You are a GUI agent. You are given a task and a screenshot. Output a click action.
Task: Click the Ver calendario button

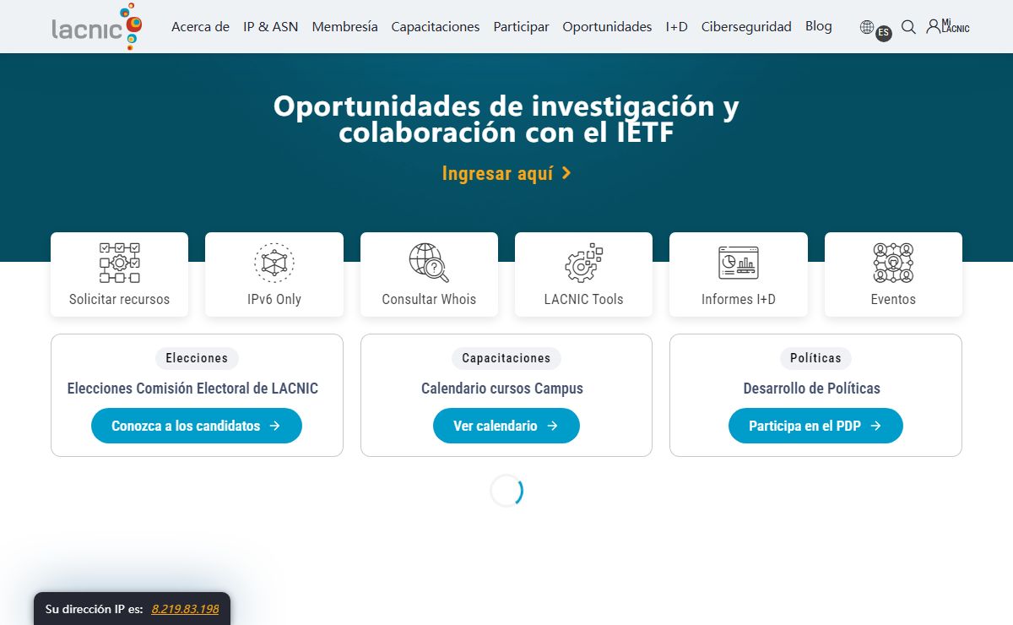(x=506, y=426)
